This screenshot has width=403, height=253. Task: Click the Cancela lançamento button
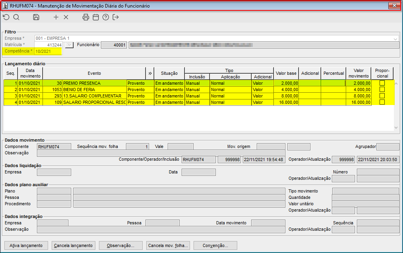[x=74, y=245]
